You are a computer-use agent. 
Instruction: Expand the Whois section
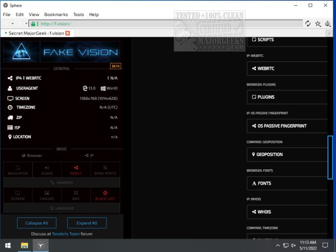[x=287, y=212]
